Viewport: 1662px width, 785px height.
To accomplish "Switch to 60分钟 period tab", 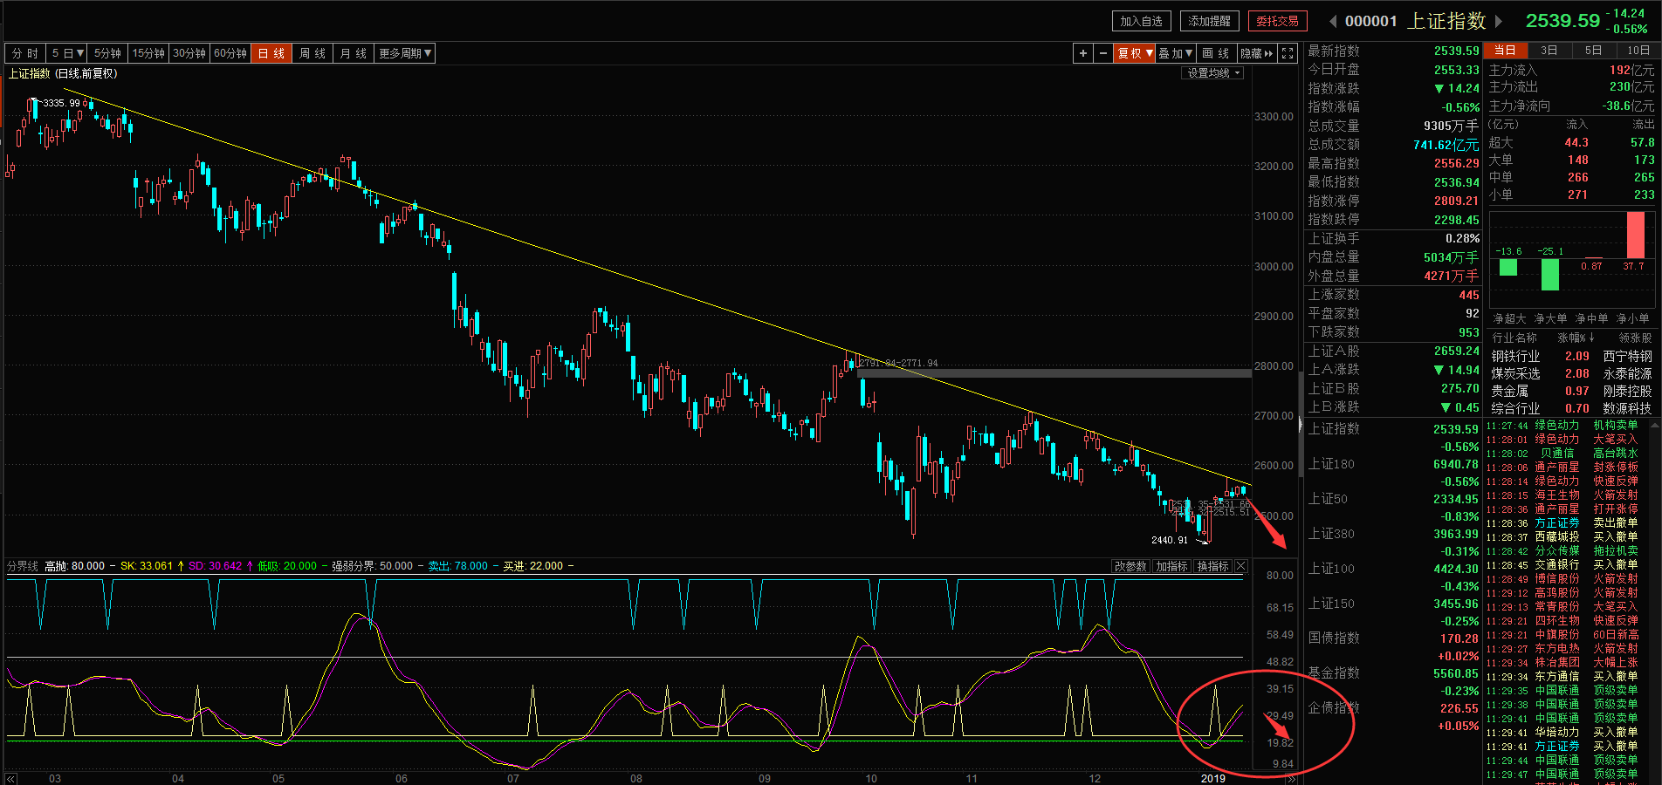I will pos(230,53).
